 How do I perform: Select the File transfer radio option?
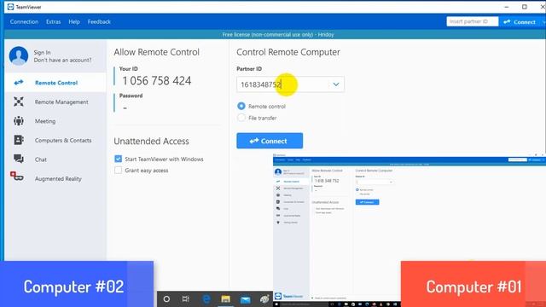241,118
